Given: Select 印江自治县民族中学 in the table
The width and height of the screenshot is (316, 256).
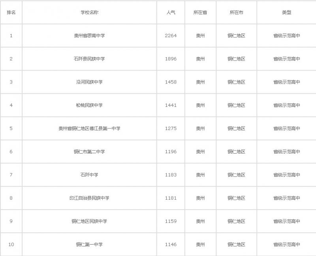Looking at the screenshot, I should coord(89,198).
